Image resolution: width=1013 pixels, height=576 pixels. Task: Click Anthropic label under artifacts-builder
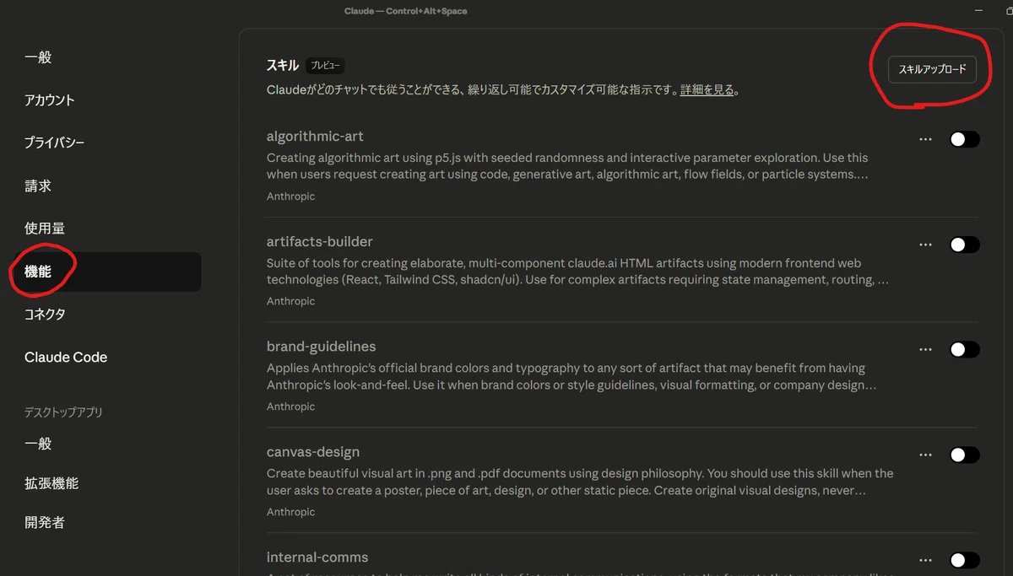click(x=290, y=301)
